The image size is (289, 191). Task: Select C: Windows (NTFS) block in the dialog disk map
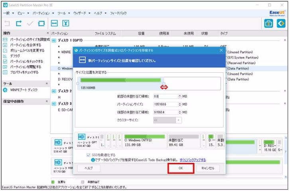click(x=144, y=141)
